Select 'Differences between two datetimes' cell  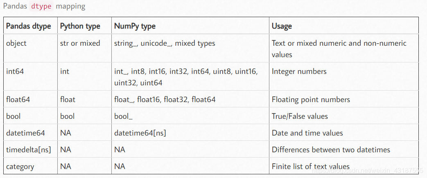point(331,150)
